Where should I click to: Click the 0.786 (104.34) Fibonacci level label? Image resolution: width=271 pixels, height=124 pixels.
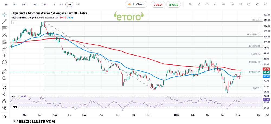point(255,35)
